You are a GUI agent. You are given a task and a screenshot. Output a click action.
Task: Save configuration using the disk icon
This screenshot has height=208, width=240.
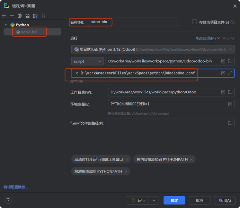pos(27,16)
